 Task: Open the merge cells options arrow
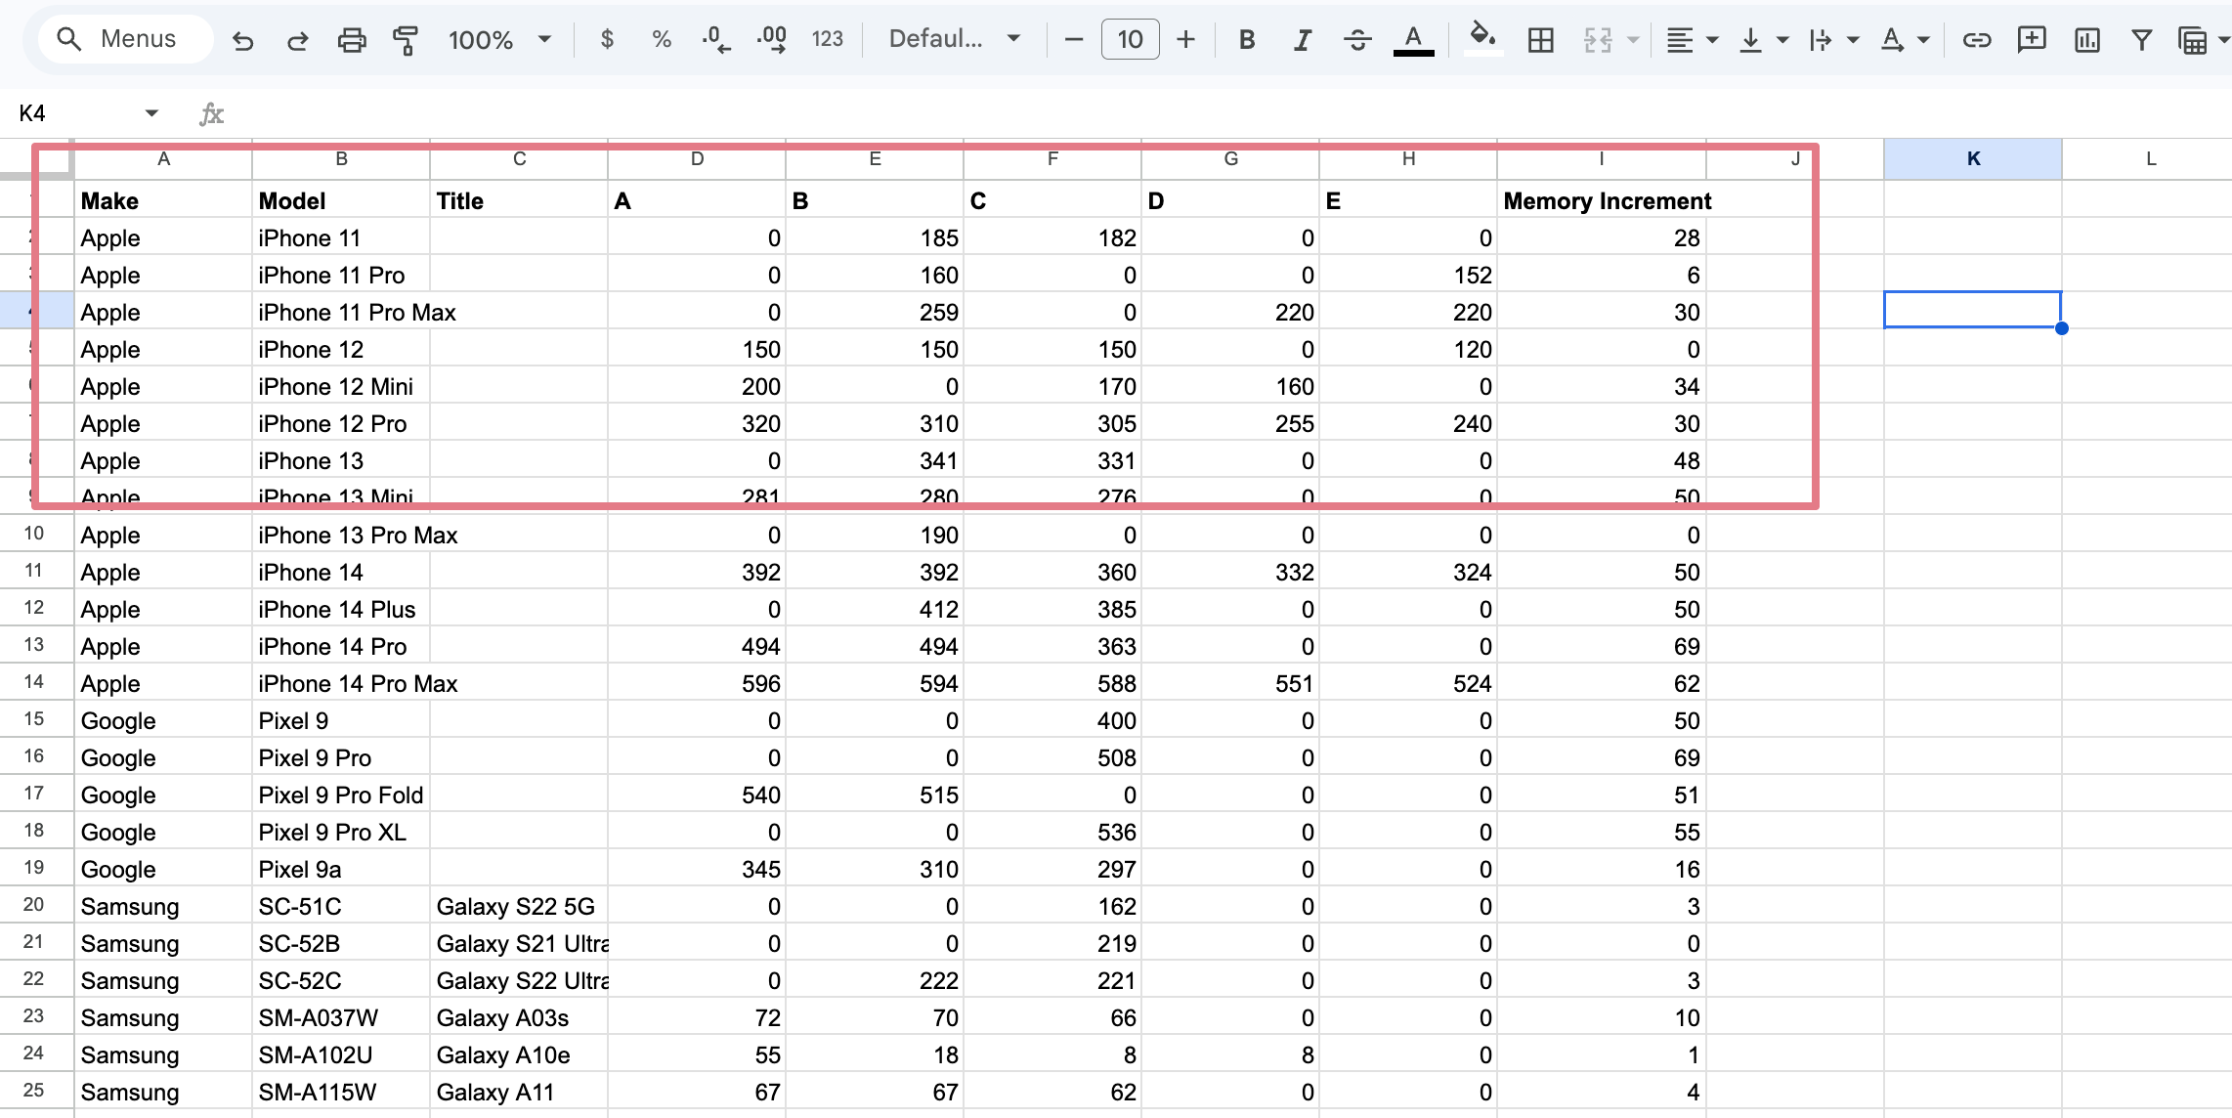click(x=1633, y=40)
